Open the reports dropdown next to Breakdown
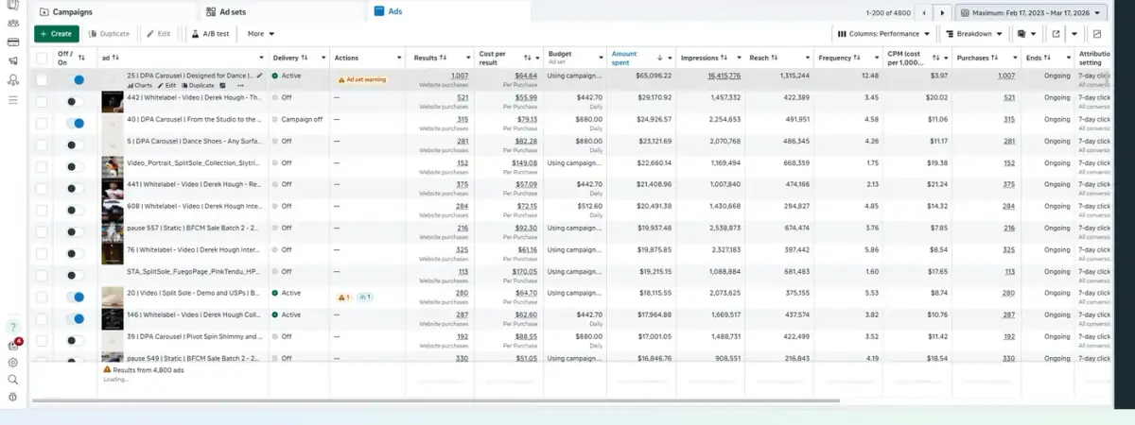The image size is (1135, 425). coord(1025,34)
